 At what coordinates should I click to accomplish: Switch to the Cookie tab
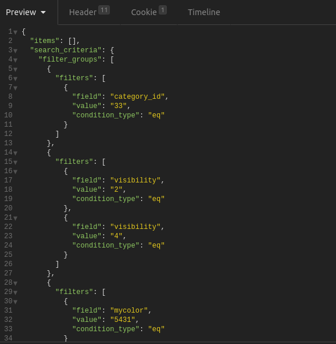[149, 12]
